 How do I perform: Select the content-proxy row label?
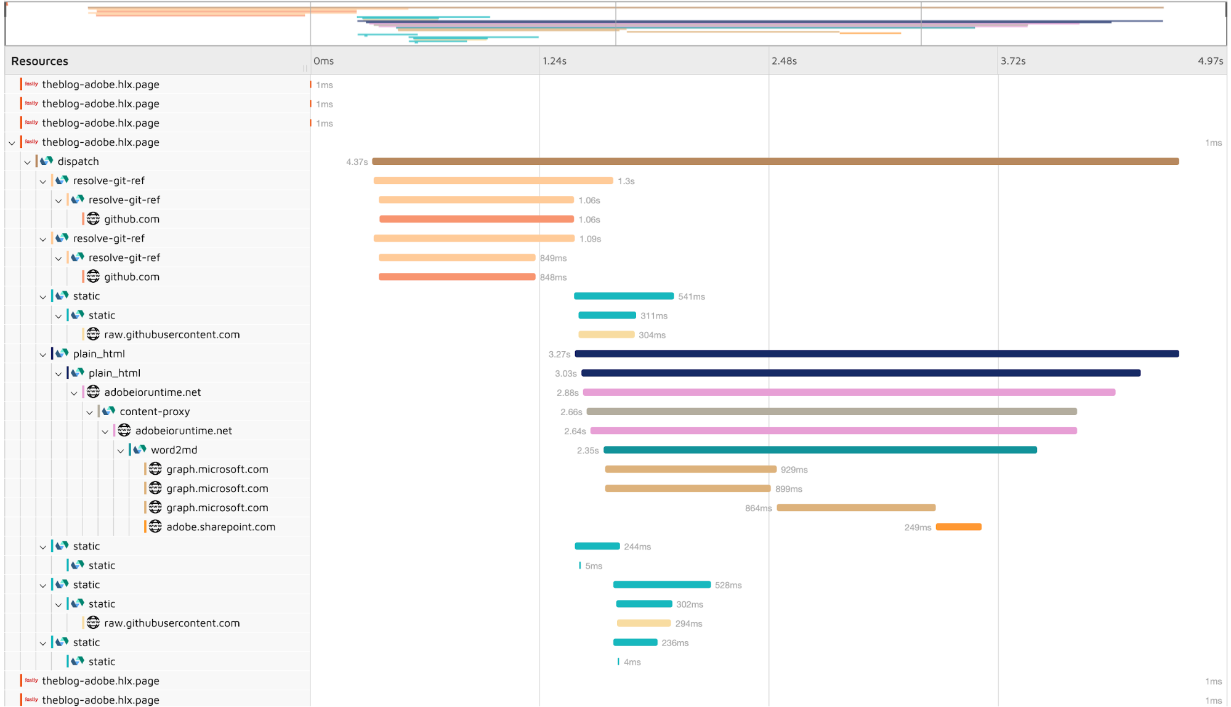(x=155, y=411)
